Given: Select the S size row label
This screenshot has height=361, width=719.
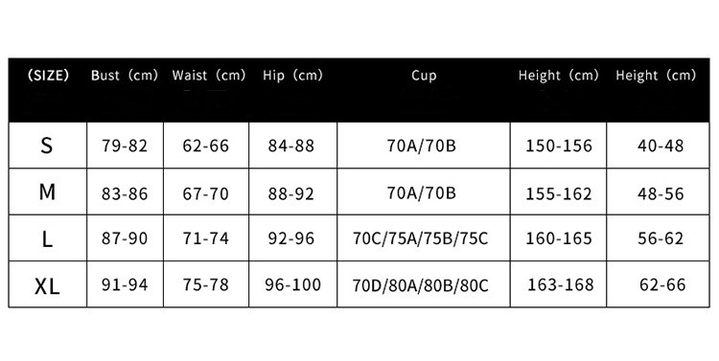Looking at the screenshot, I should coord(47,146).
